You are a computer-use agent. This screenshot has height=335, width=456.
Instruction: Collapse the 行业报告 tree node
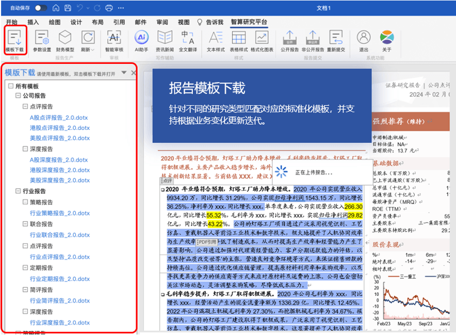pos(18,191)
